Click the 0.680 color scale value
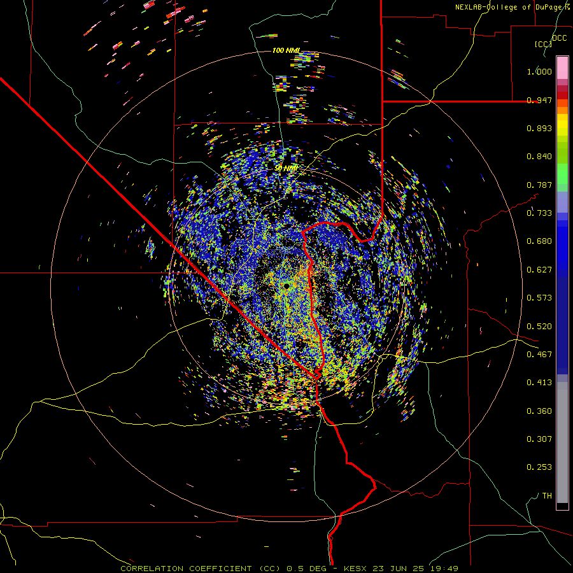 (539, 241)
